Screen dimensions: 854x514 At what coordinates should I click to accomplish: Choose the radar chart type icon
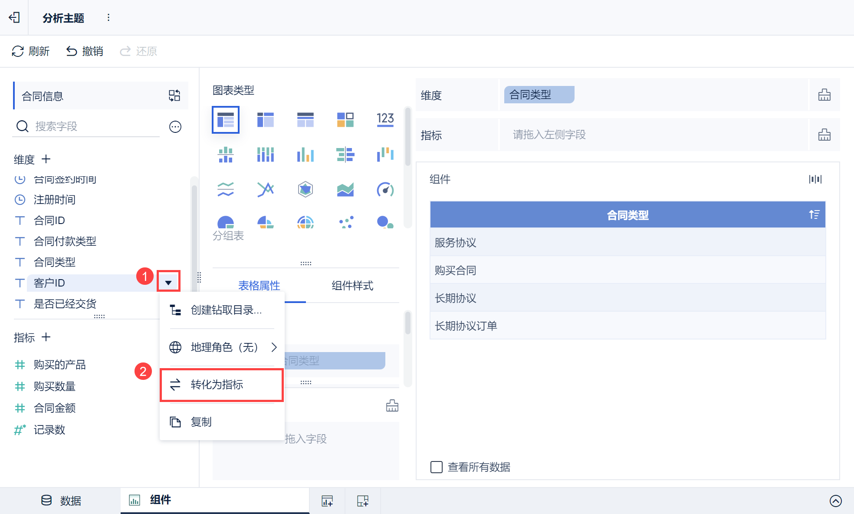305,189
